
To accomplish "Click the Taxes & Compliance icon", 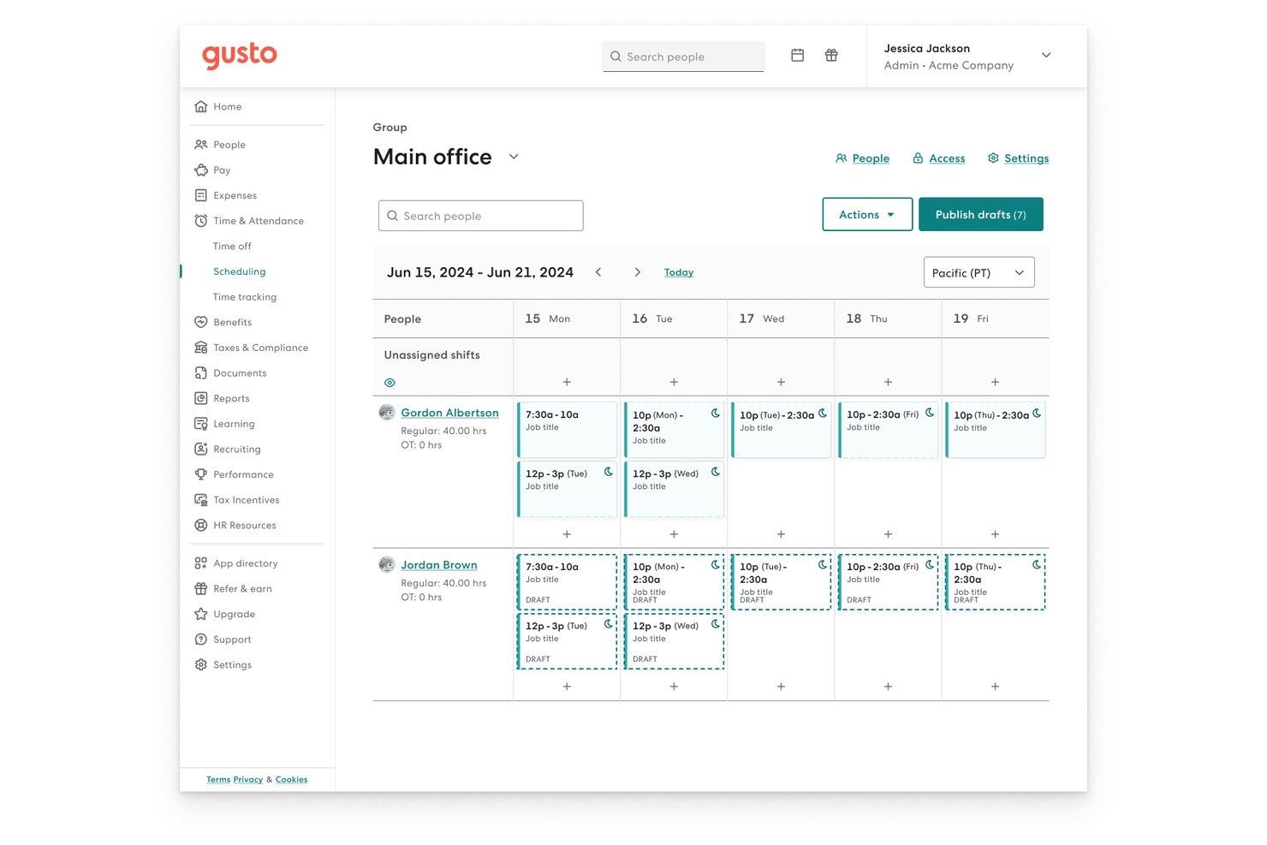I will (x=201, y=348).
